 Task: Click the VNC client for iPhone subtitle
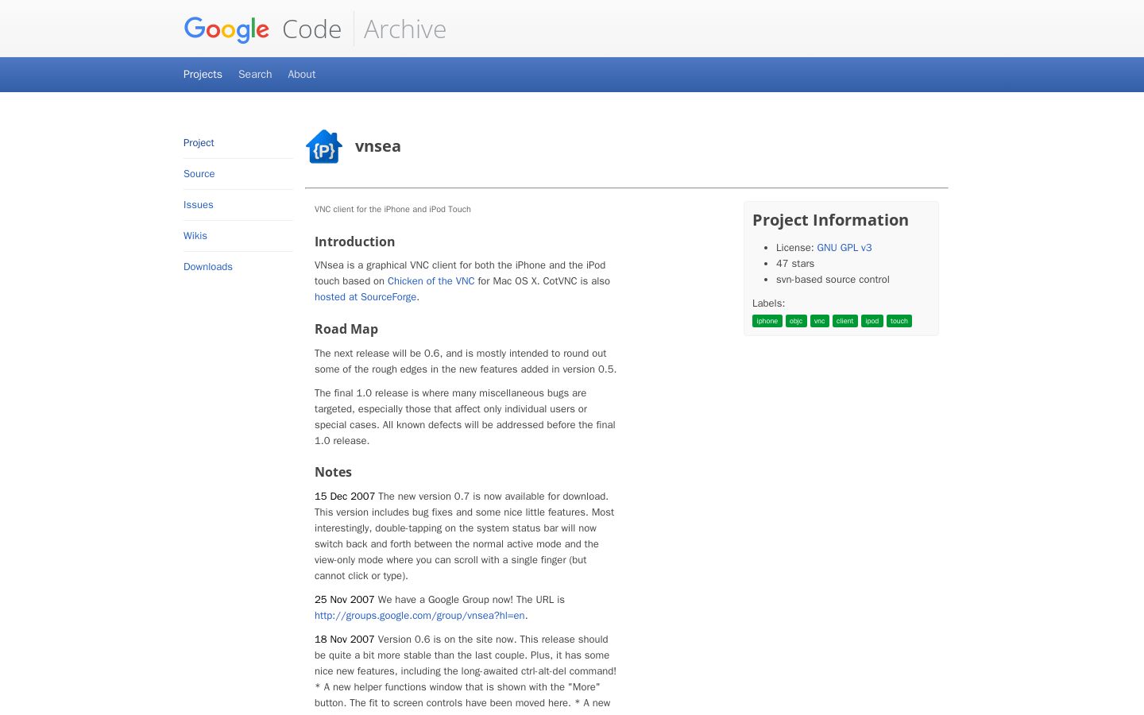[392, 210]
